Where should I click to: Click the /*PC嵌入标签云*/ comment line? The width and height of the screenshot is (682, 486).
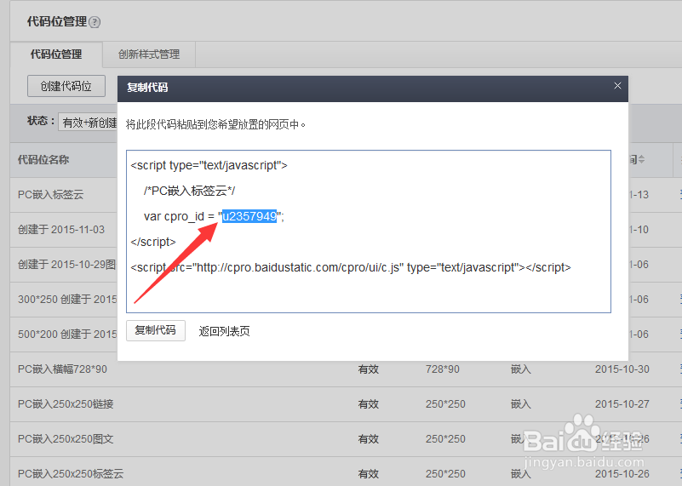189,191
